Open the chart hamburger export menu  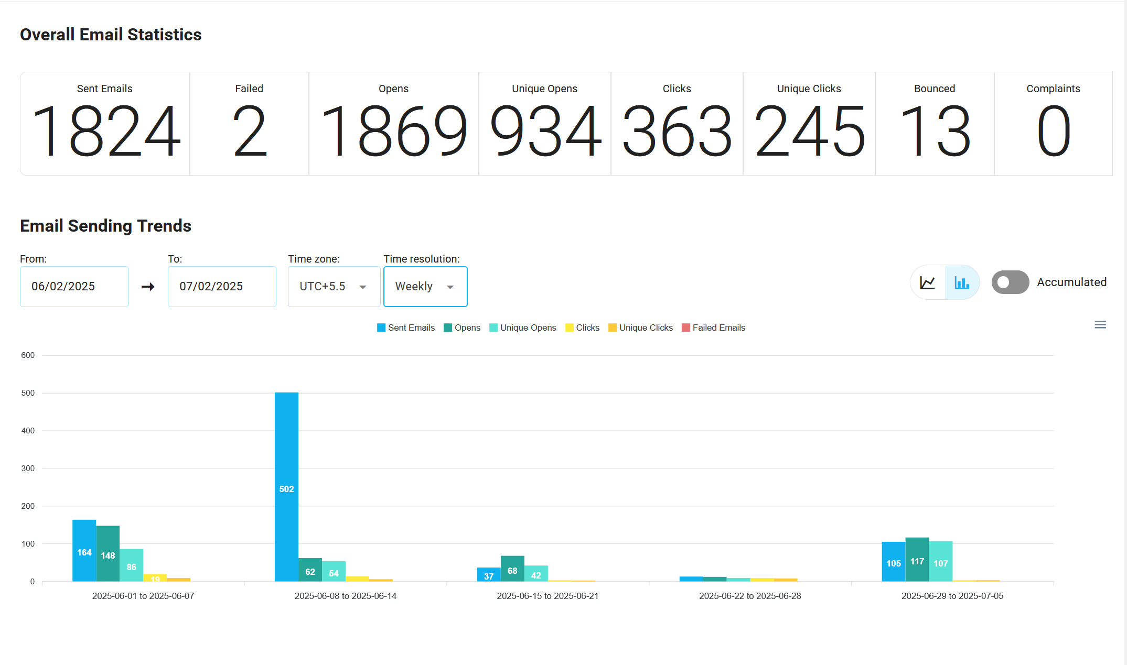coord(1100,324)
